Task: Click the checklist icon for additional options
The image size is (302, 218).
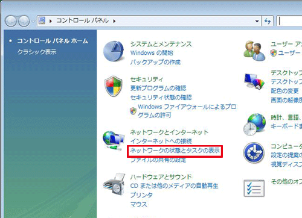Action: coord(254,188)
